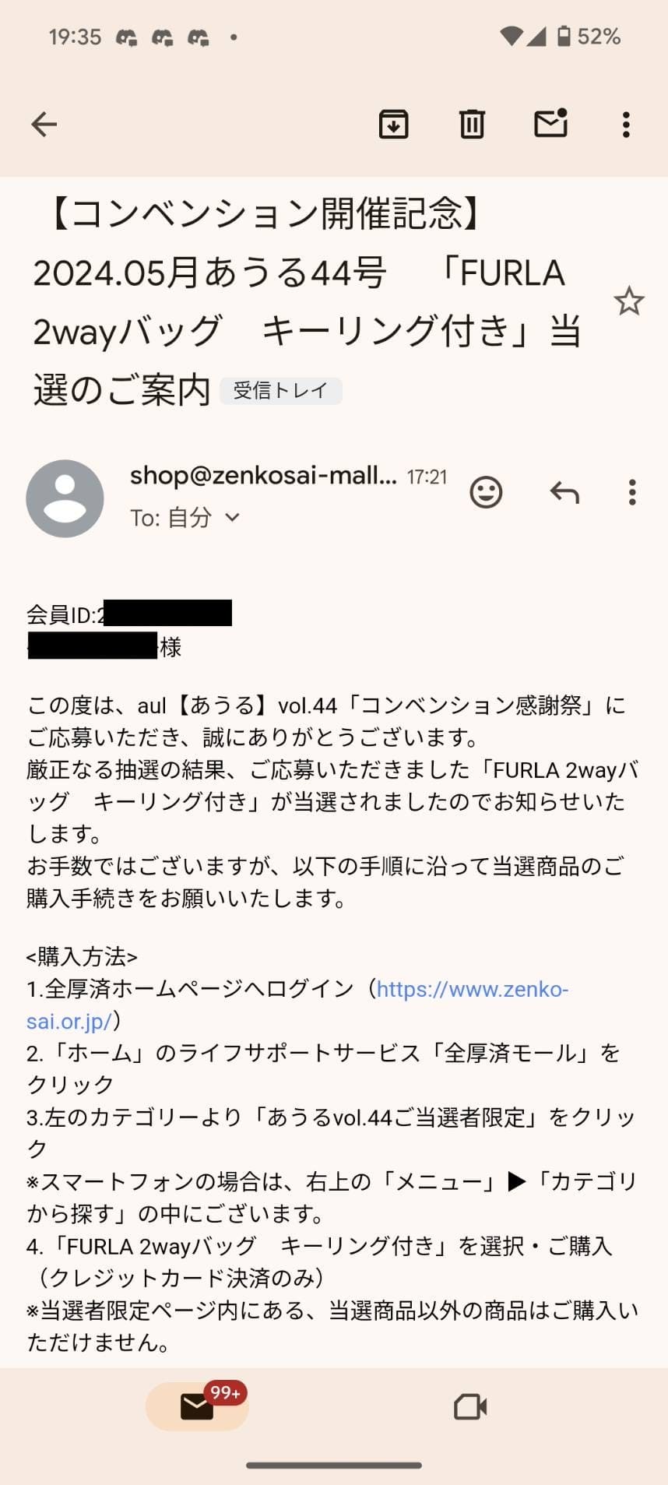Tap the first Discord notification icon
Image resolution: width=668 pixels, height=1485 pixels.
126,37
